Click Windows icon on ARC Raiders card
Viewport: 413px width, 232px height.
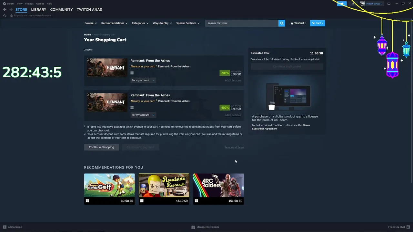pyautogui.click(x=196, y=201)
